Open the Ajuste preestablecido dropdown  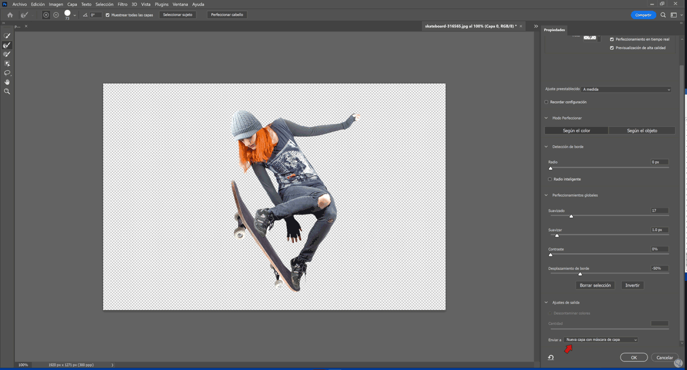[x=626, y=89]
